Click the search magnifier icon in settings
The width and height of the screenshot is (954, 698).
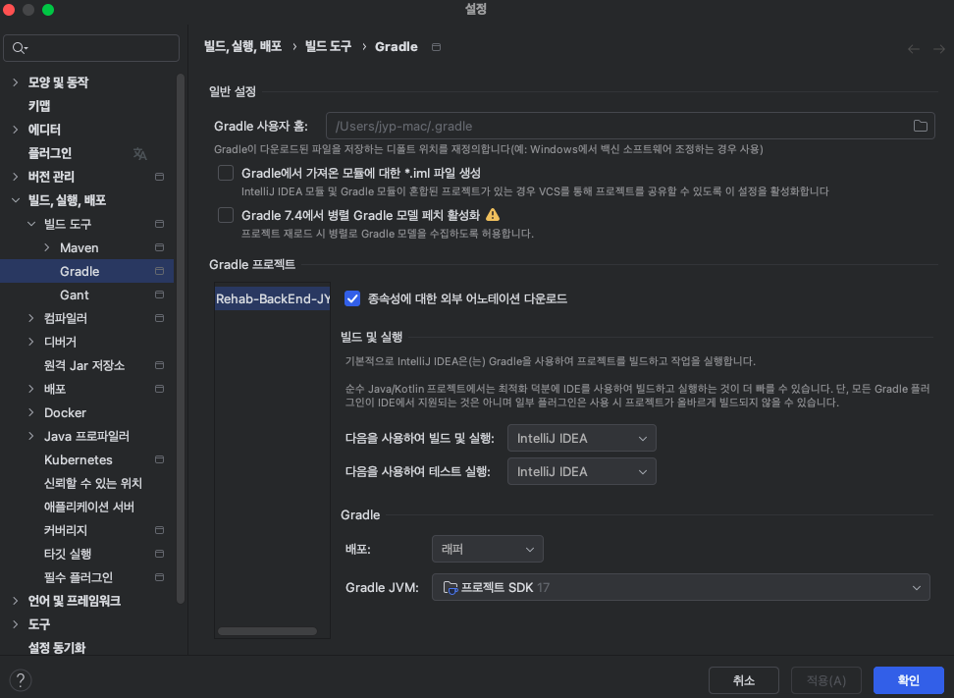(20, 48)
